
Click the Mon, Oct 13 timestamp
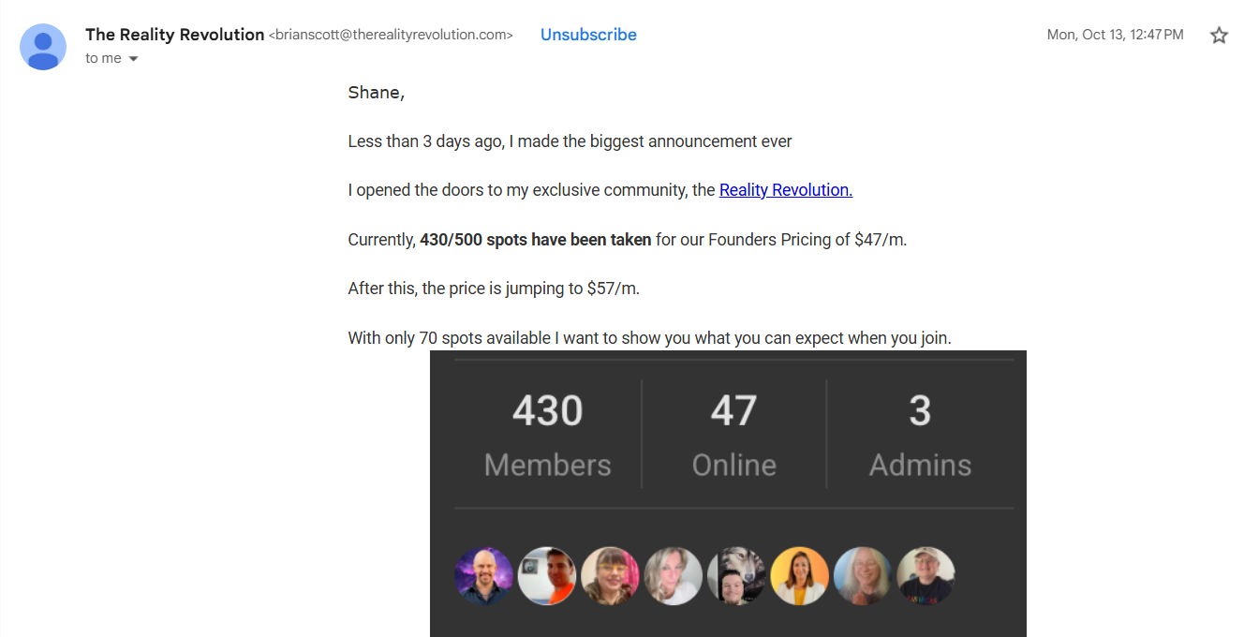[1115, 35]
